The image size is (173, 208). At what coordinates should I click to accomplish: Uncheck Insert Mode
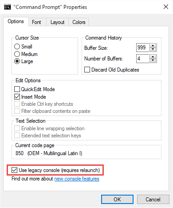[17, 97]
